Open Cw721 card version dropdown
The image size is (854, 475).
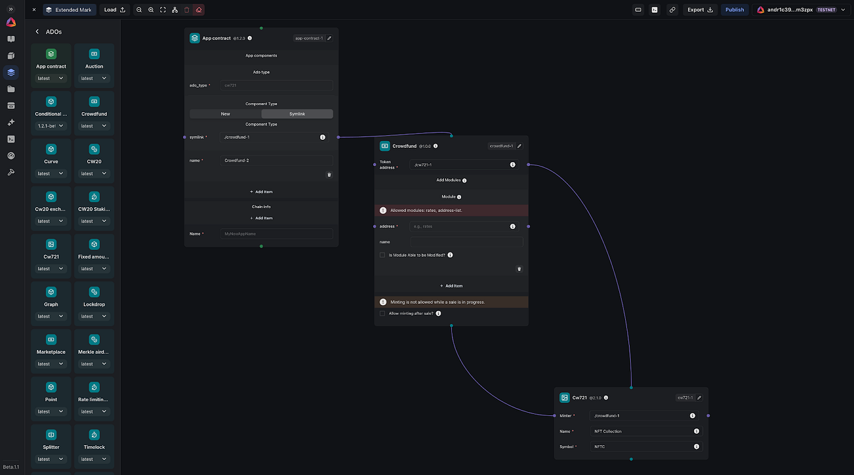click(x=51, y=268)
